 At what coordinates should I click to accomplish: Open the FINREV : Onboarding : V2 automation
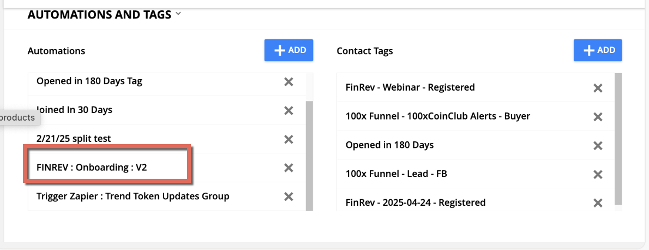tap(92, 168)
